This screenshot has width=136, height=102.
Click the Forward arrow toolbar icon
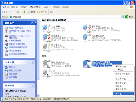point(18,12)
